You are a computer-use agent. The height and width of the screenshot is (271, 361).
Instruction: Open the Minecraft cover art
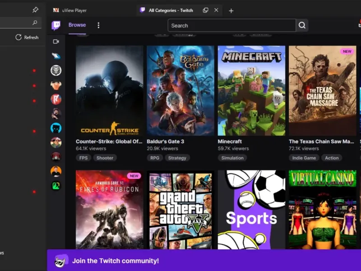click(x=251, y=91)
